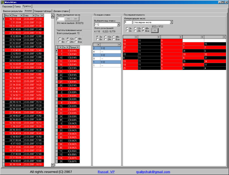
Task: Pick Все radio in По видам ставок
Action: [114, 39]
